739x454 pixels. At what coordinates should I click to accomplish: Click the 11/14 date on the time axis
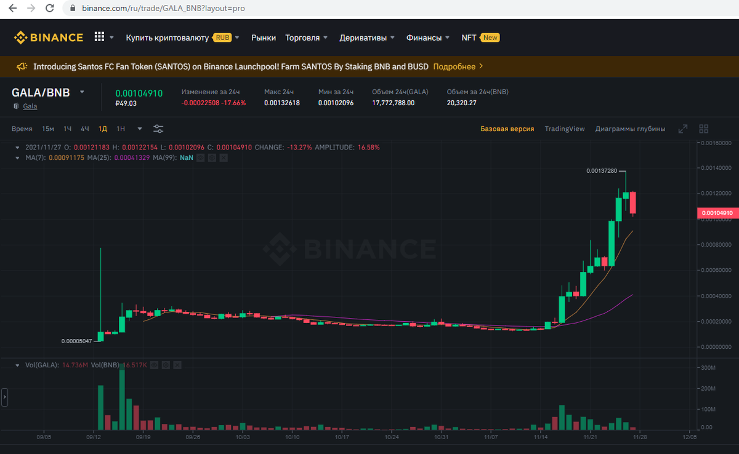[541, 437]
